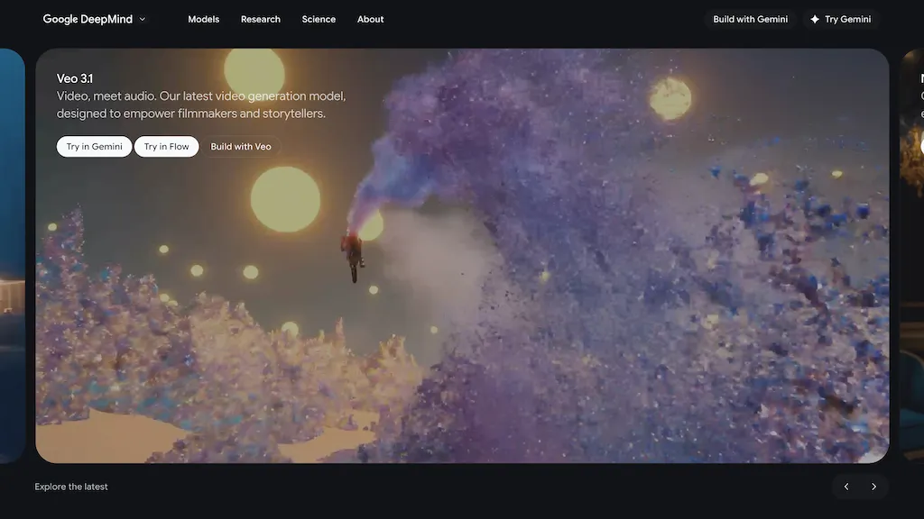The height and width of the screenshot is (519, 924).
Task: Click the Explore the latest link
Action: point(70,486)
